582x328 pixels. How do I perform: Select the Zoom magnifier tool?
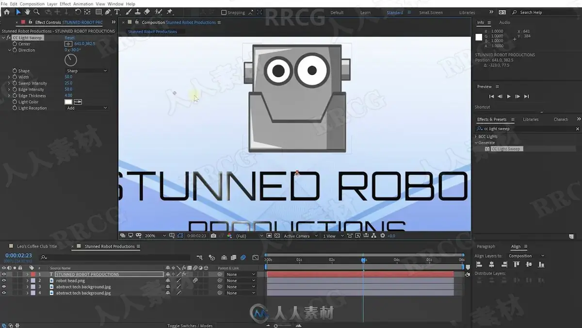(36, 12)
